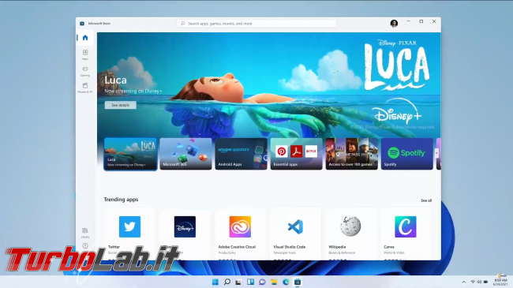Image resolution: width=513 pixels, height=288 pixels.
Task: Select the Luca carousel thumbnail
Action: [130, 154]
